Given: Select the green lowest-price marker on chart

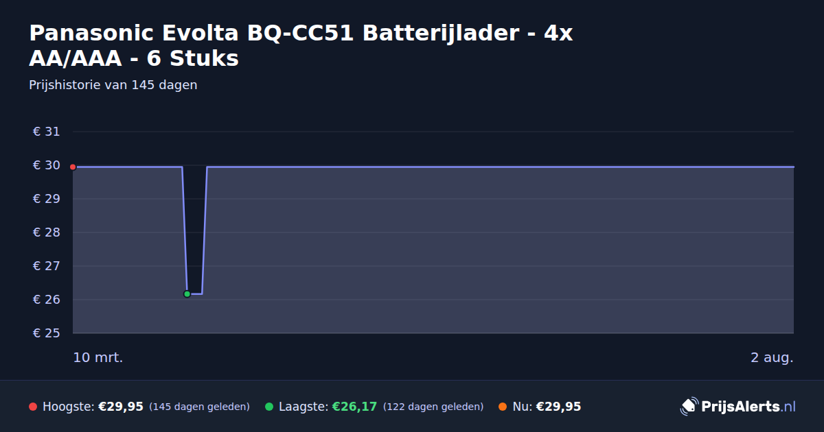Looking at the screenshot, I should [187, 293].
